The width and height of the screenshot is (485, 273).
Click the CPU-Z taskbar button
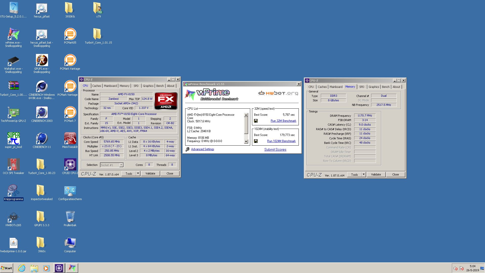(59, 268)
